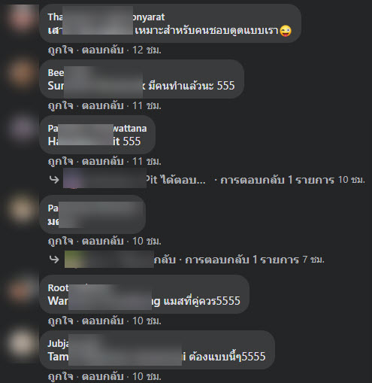Click the winking tongue emoji in first comment
The width and height of the screenshot is (372, 383).
(286, 31)
